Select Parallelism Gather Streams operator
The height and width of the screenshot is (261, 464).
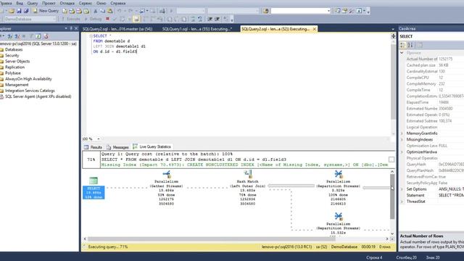coord(166,188)
